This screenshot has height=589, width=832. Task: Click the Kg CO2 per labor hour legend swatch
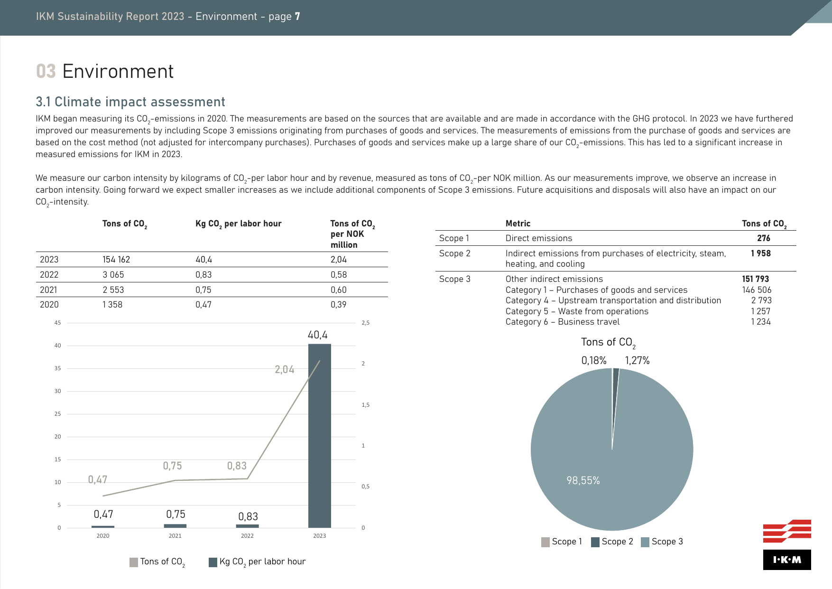pyautogui.click(x=213, y=562)
